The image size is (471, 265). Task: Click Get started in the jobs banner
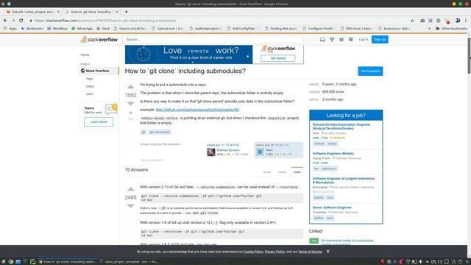(278, 58)
